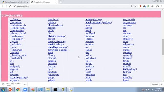
Task: Open the threading module link
Action: (128, 77)
